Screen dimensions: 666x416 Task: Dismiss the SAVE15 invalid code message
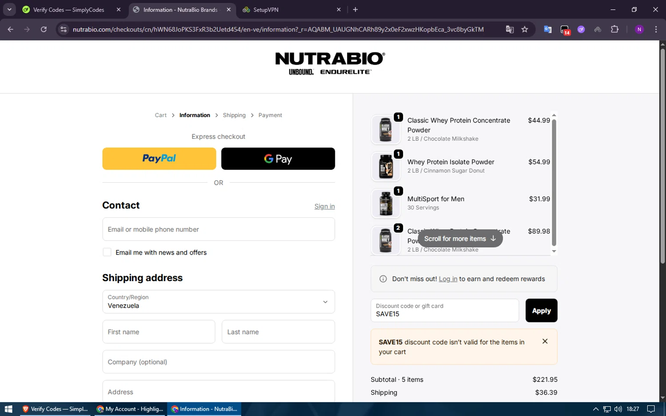545,341
